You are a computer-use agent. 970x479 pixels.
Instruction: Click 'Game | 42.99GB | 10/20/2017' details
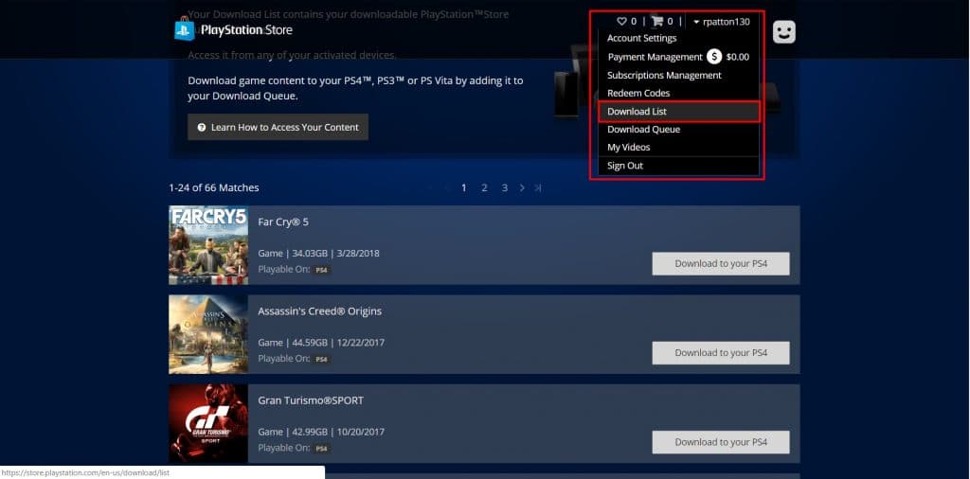pos(321,432)
